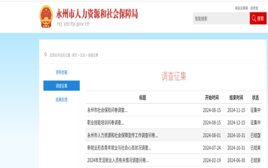Open 结果反馈 sidebar item
The width and height of the screenshot is (268, 168).
(61, 100)
